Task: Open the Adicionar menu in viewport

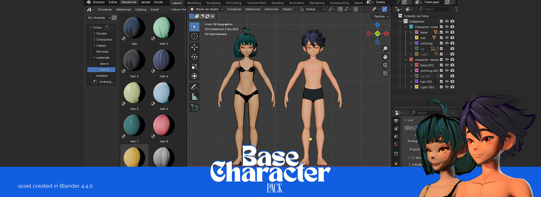Action: point(271,9)
